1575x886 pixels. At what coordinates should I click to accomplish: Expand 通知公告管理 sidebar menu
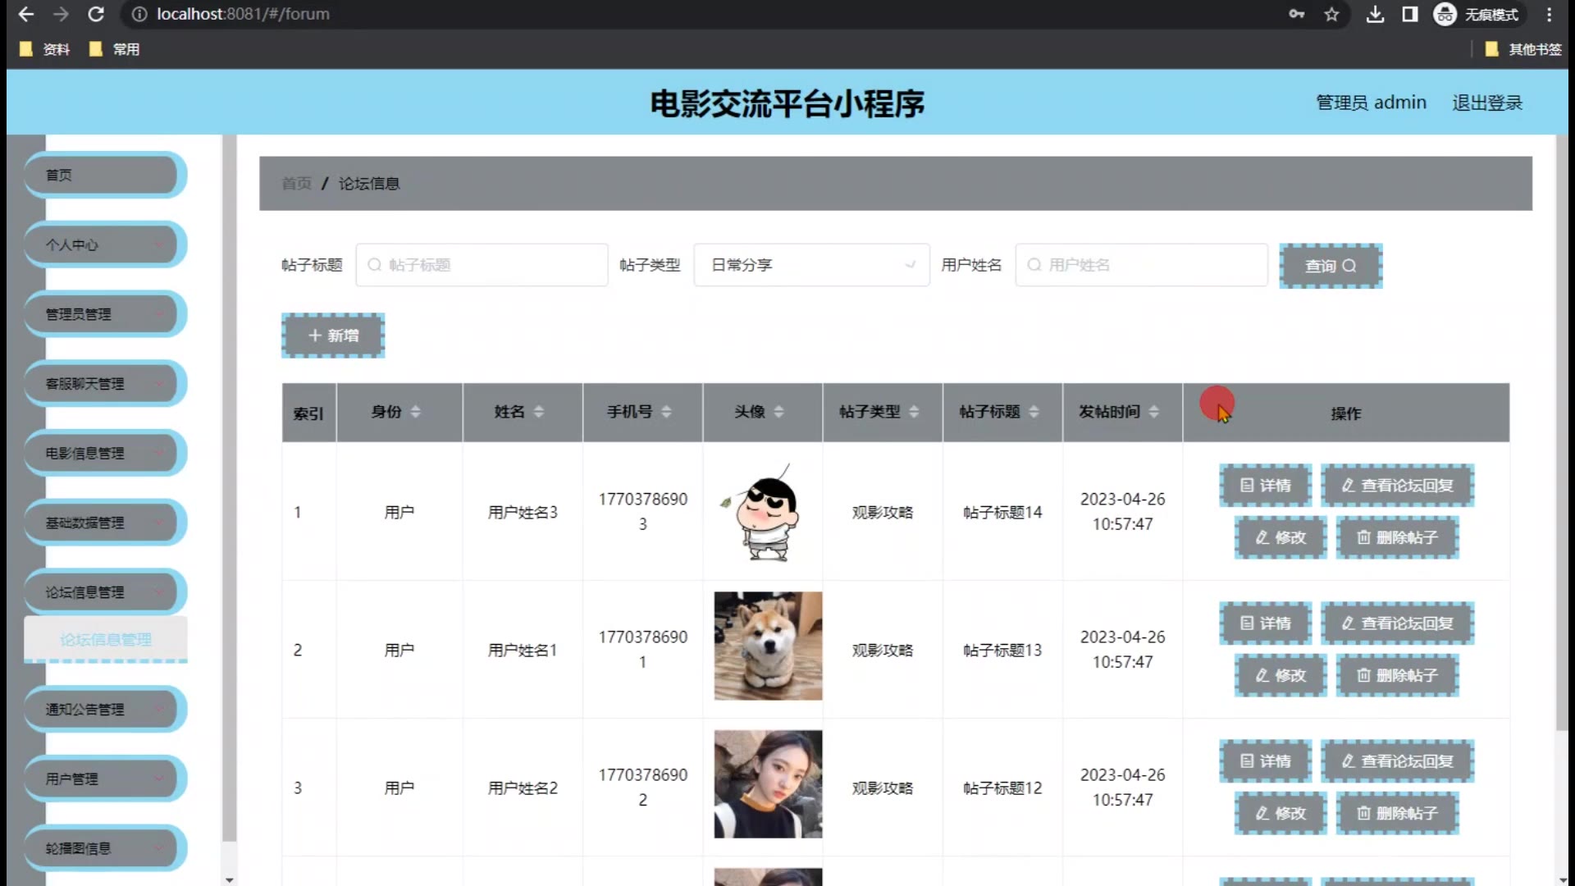coord(105,710)
